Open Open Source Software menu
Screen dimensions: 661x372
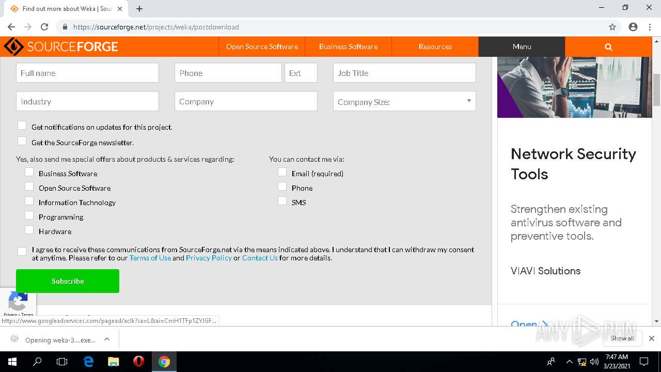click(x=262, y=47)
